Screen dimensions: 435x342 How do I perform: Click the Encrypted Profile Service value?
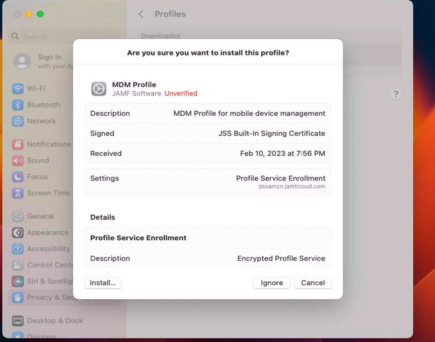[x=281, y=258]
